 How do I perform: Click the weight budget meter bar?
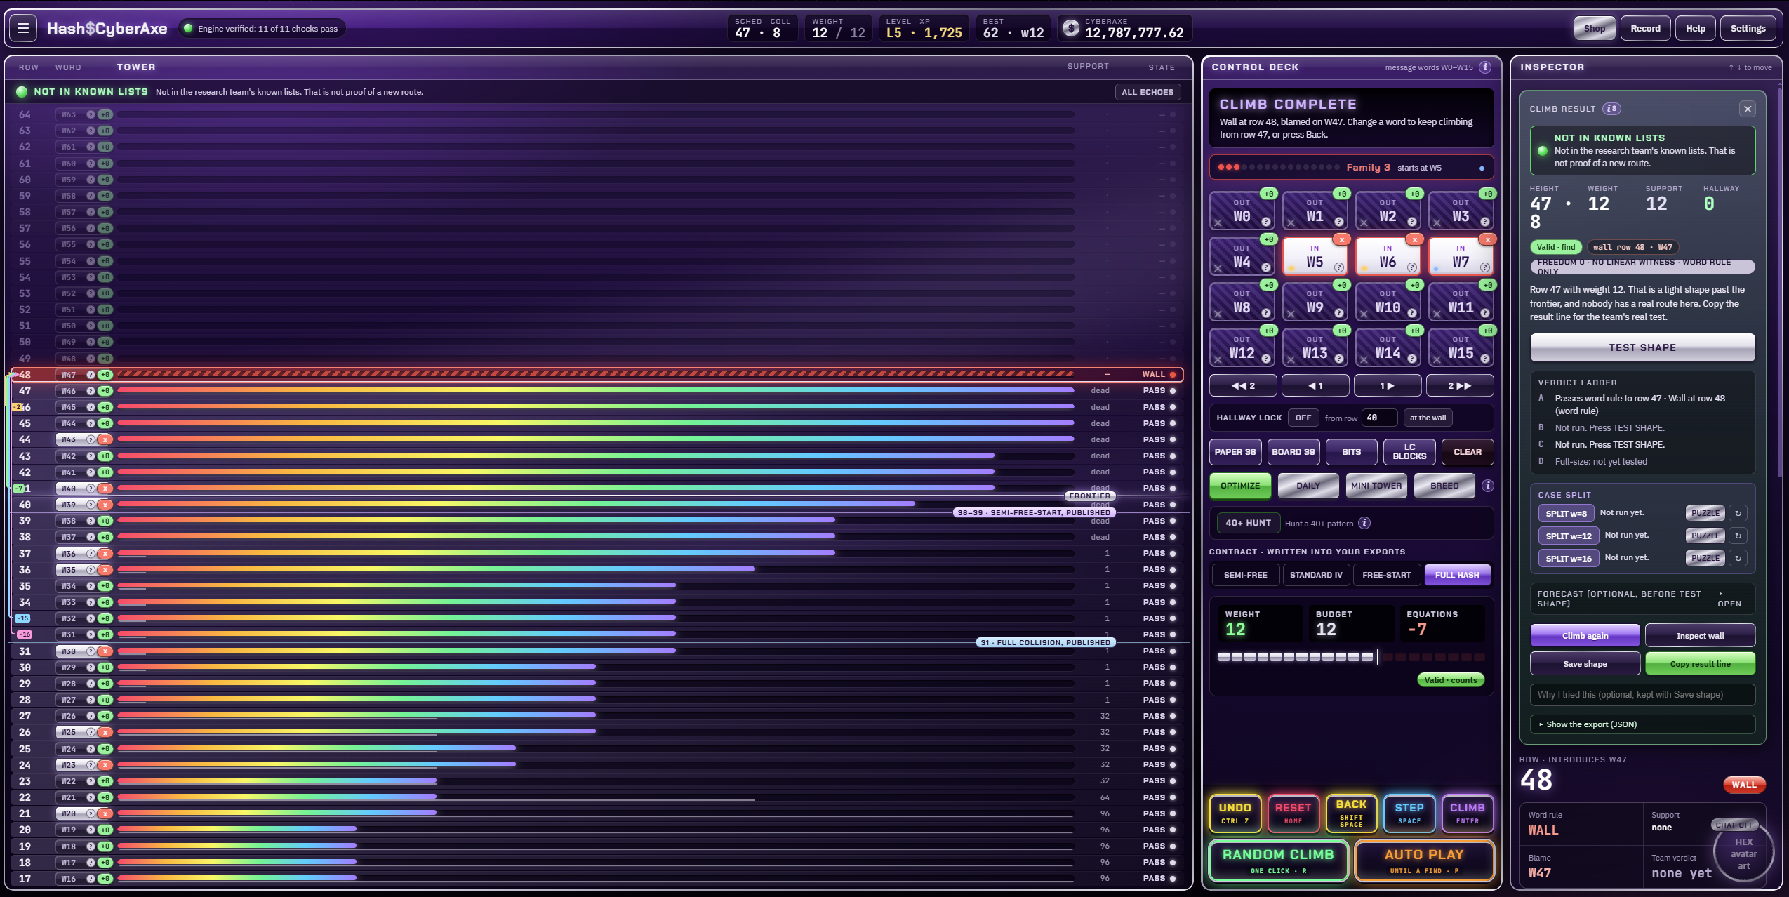click(x=1351, y=658)
